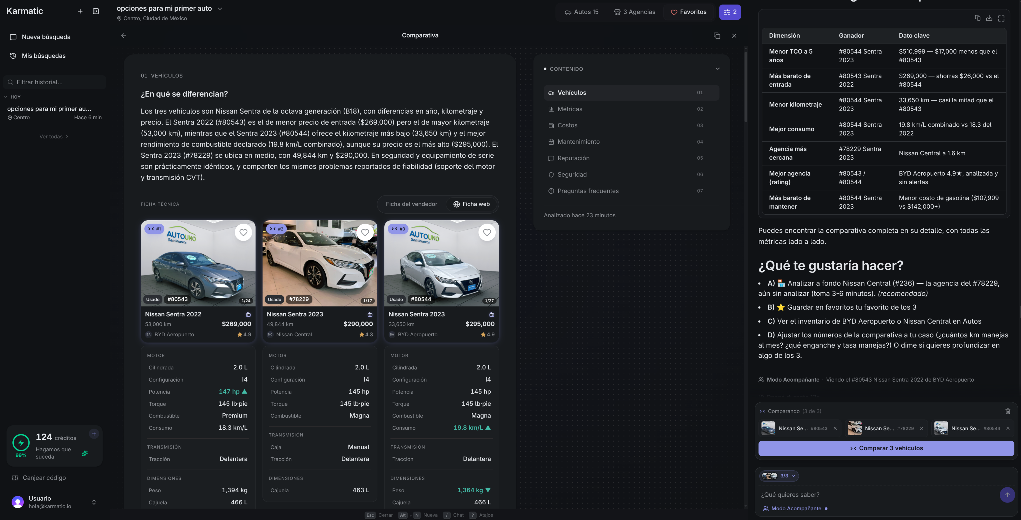Expand the summary table to fullscreen
The image size is (1021, 520).
click(1001, 18)
